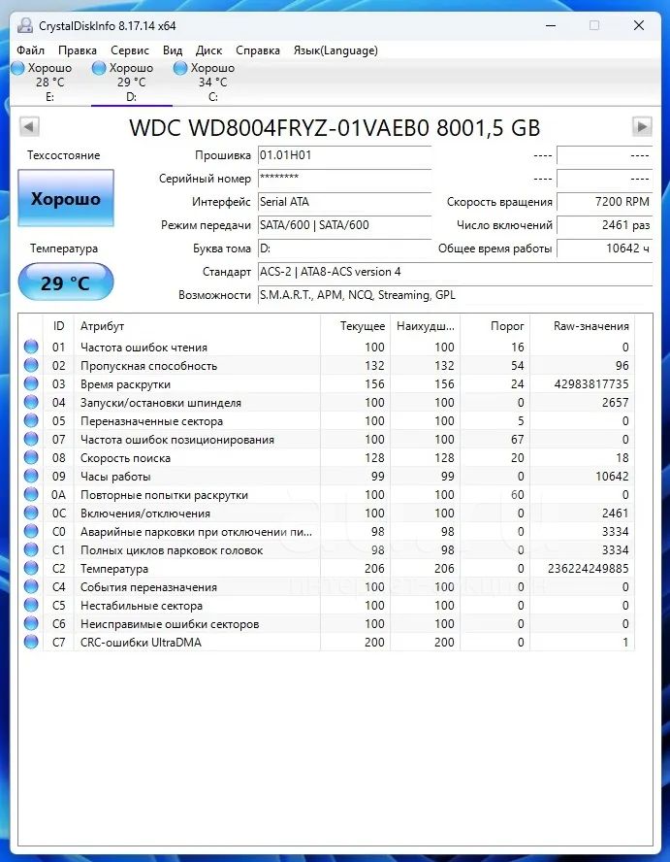
Task: Click the 29 °C temperature button
Action: coord(66,282)
